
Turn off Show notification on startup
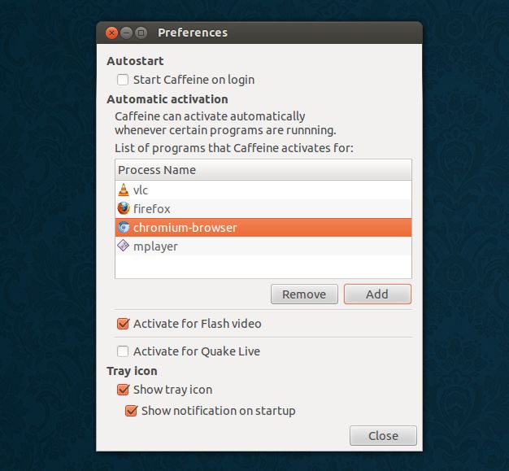click(131, 411)
